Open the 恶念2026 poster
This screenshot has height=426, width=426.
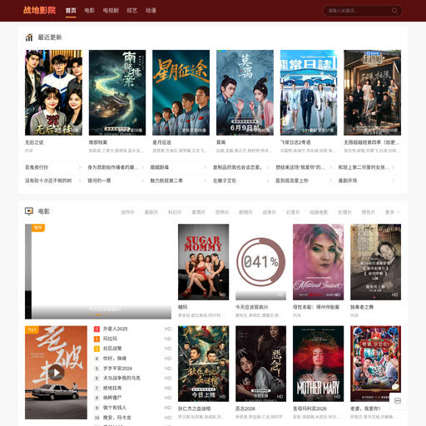(260, 364)
